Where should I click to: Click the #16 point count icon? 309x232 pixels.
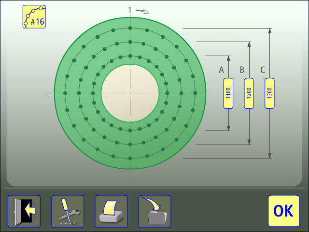34,17
